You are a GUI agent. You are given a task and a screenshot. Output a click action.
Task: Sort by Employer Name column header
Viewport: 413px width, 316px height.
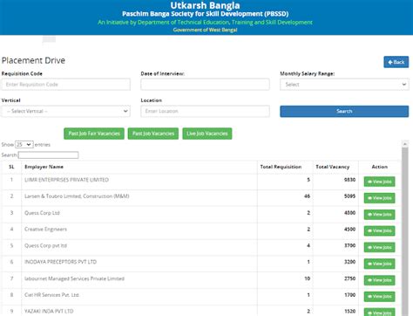pyautogui.click(x=139, y=167)
